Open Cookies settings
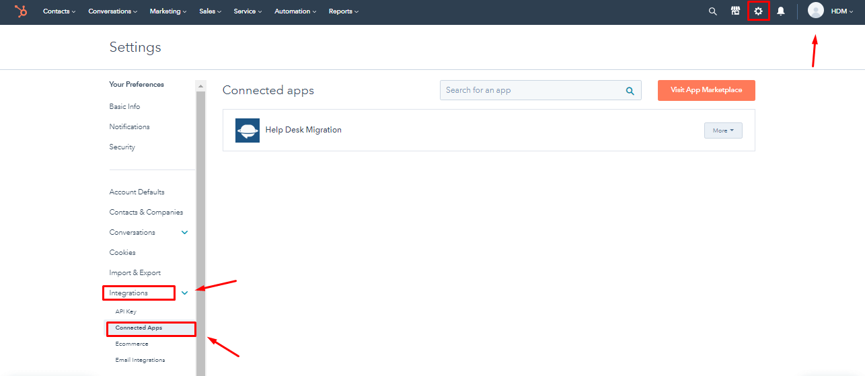This screenshot has width=865, height=376. point(122,253)
